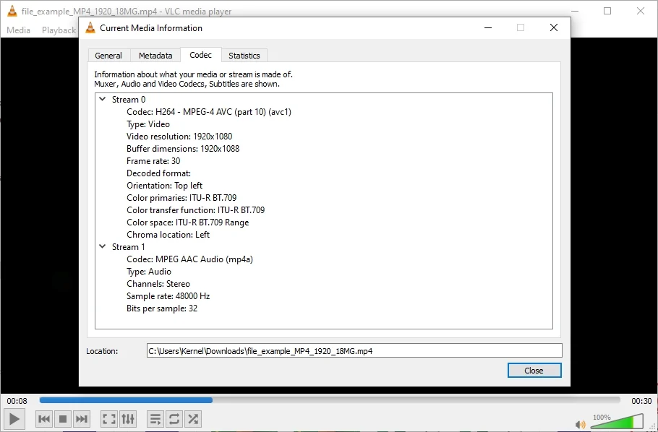Screen dimensions: 658x432
Task: Open the Playback menu in VLC
Action: [x=59, y=30]
